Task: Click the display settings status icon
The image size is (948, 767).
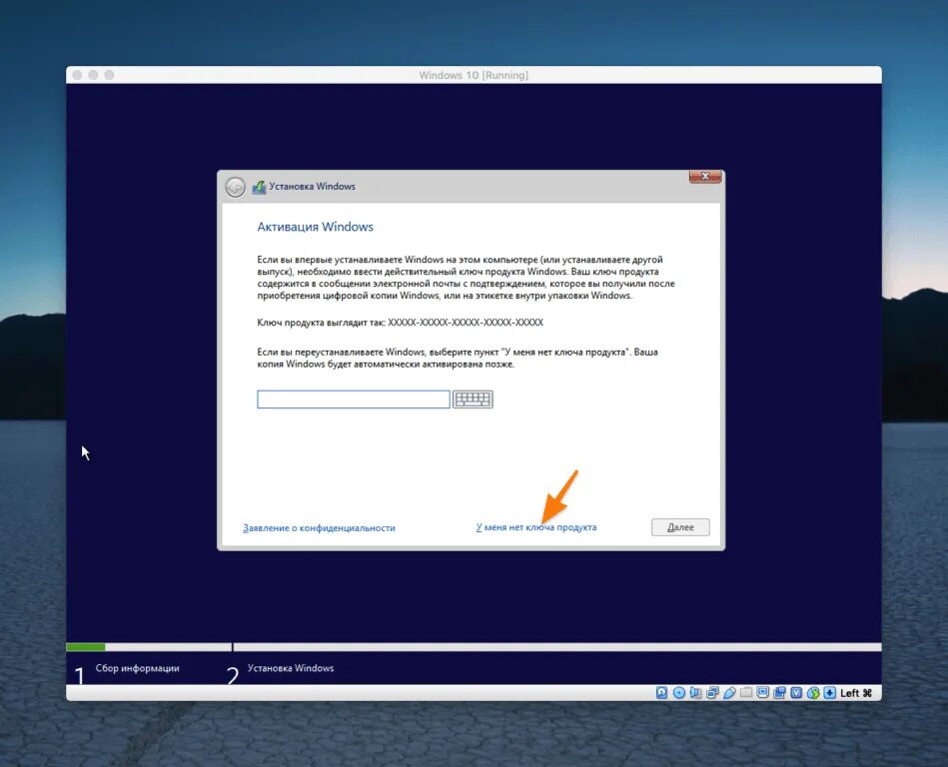Action: (763, 693)
